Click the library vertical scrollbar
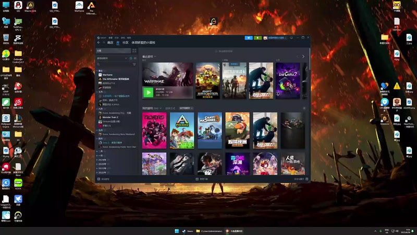 [x=309, y=60]
